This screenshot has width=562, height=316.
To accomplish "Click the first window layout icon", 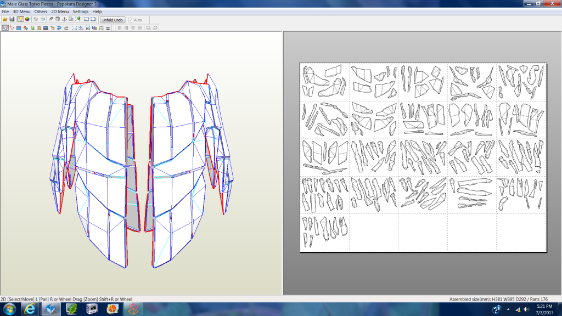I will [86, 19].
